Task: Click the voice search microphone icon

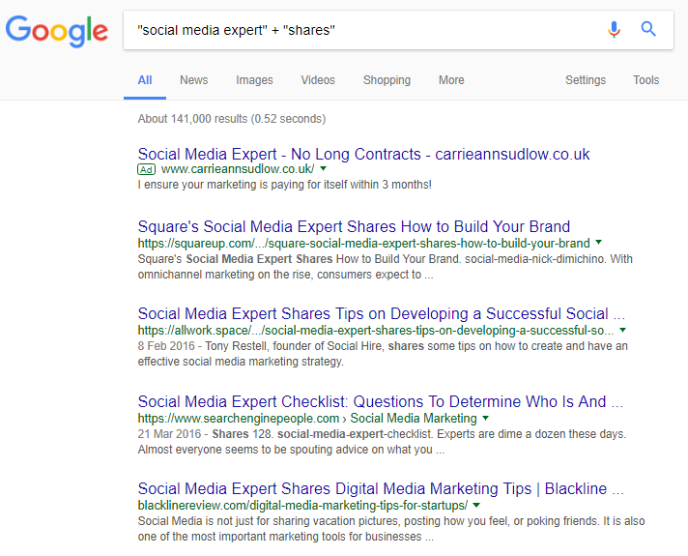Action: coord(614,30)
